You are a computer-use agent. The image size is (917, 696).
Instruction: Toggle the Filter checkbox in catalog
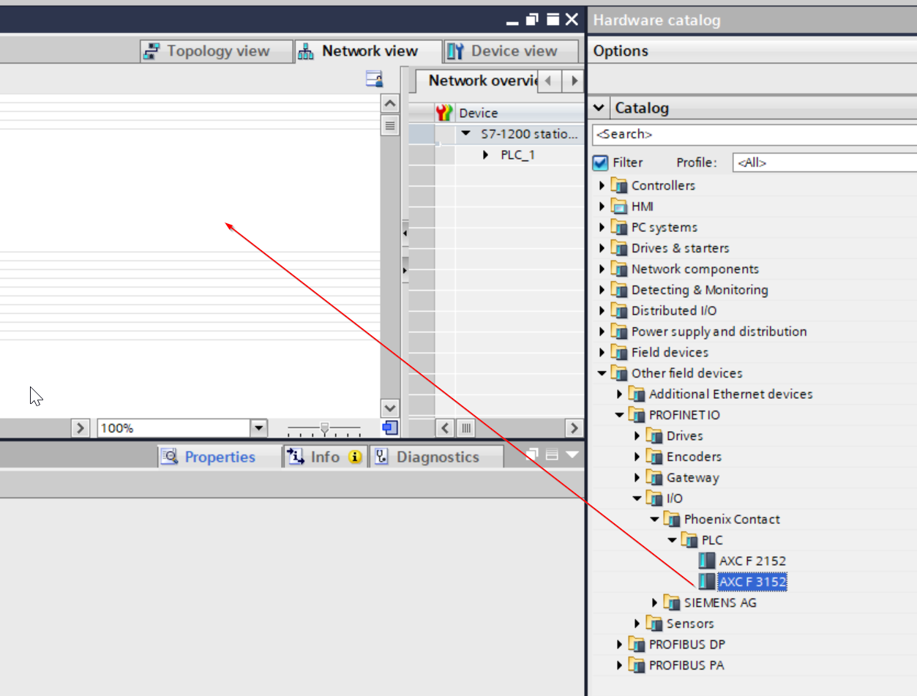[600, 162]
